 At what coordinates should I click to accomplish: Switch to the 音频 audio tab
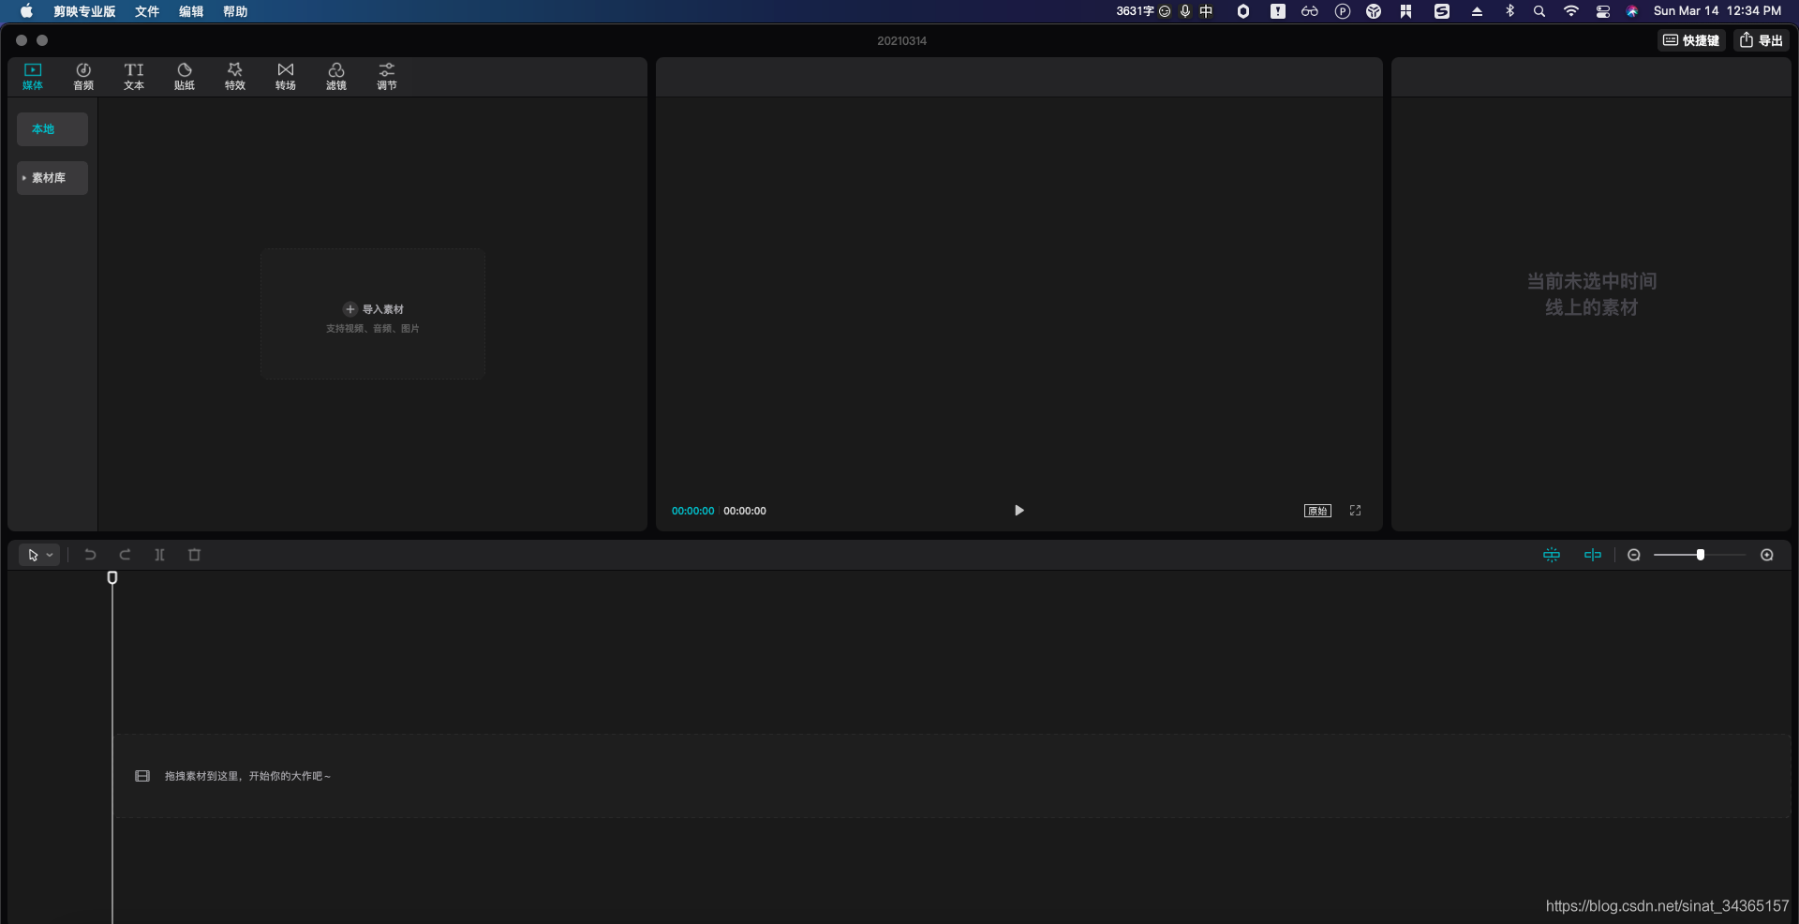[x=83, y=76]
